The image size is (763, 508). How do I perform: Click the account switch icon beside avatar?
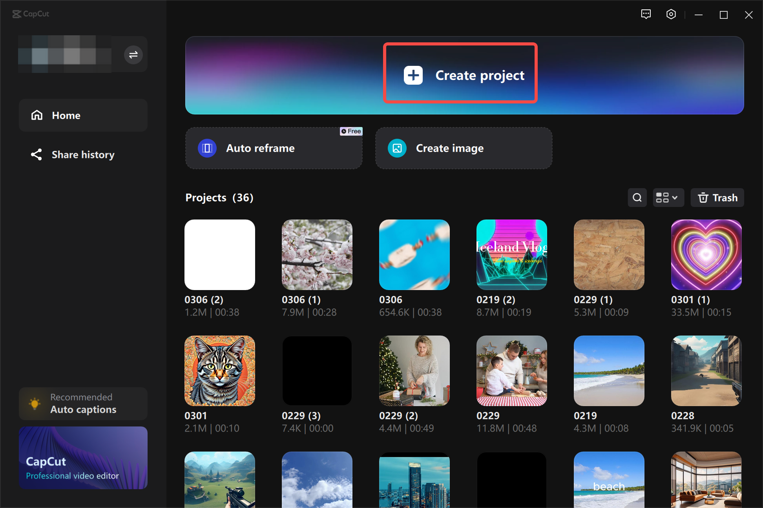pos(133,54)
